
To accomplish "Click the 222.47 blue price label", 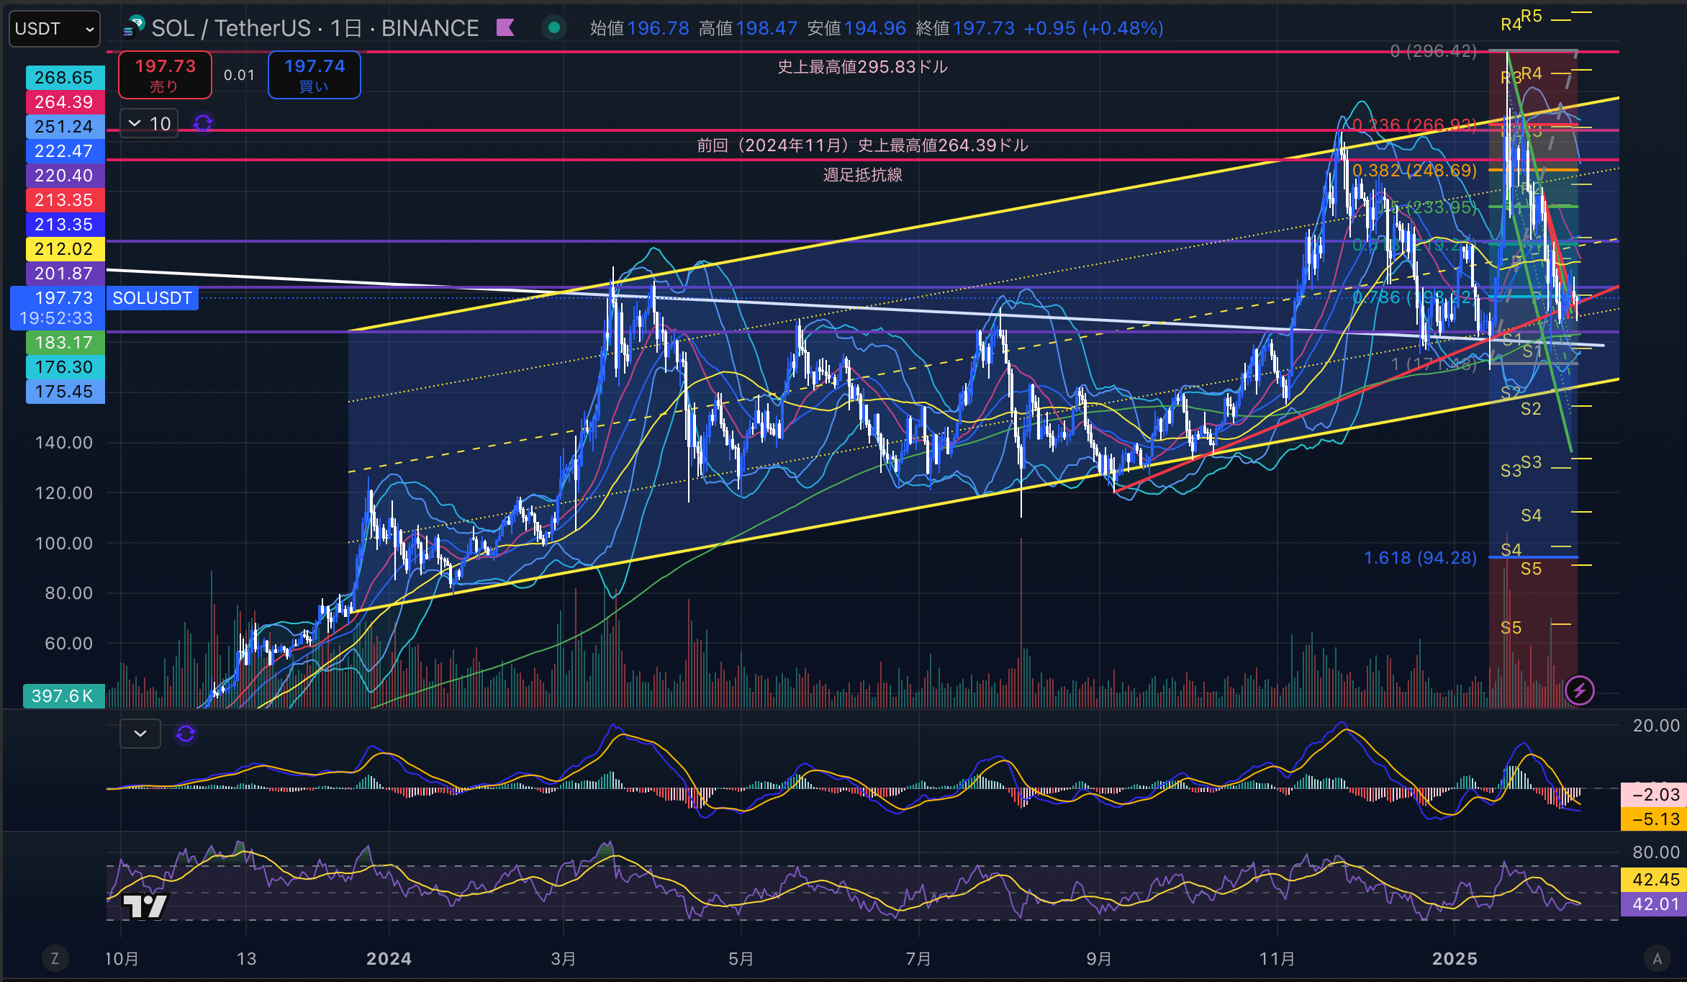I will (65, 151).
